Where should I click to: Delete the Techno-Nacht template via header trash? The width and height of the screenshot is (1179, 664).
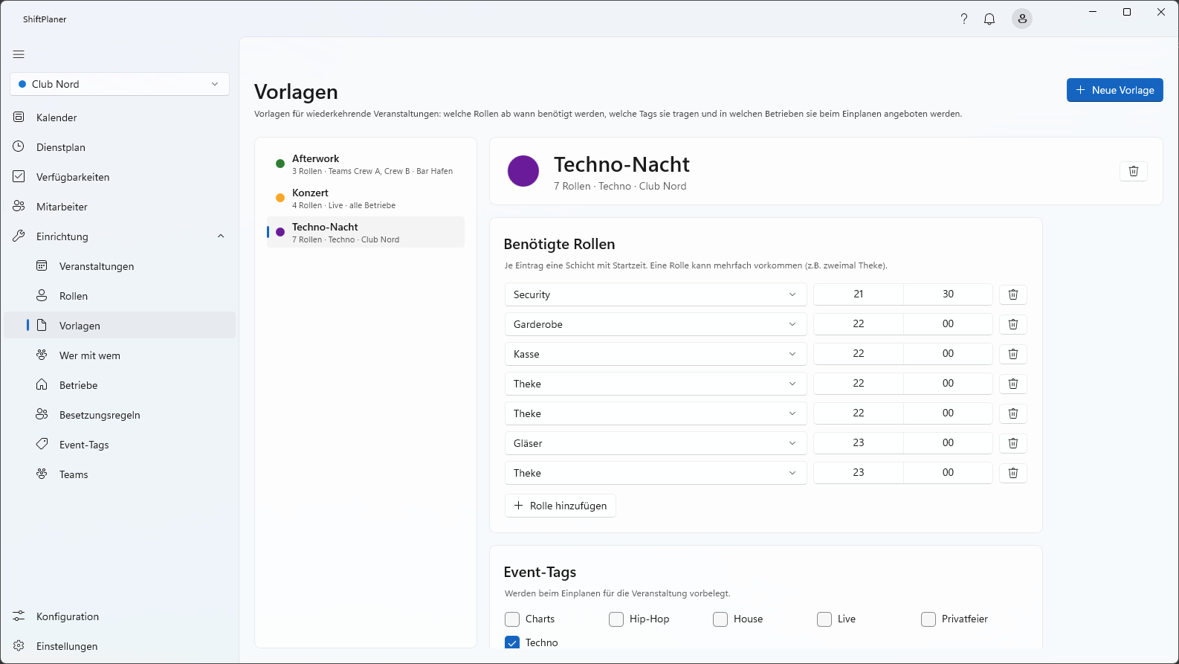(1134, 171)
